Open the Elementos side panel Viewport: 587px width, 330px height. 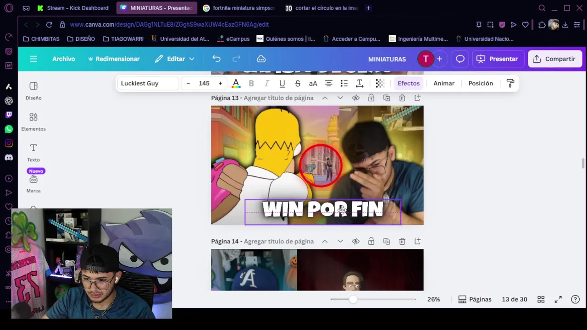(33, 122)
